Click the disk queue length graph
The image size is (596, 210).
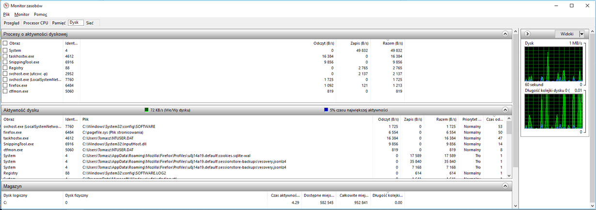click(553, 111)
